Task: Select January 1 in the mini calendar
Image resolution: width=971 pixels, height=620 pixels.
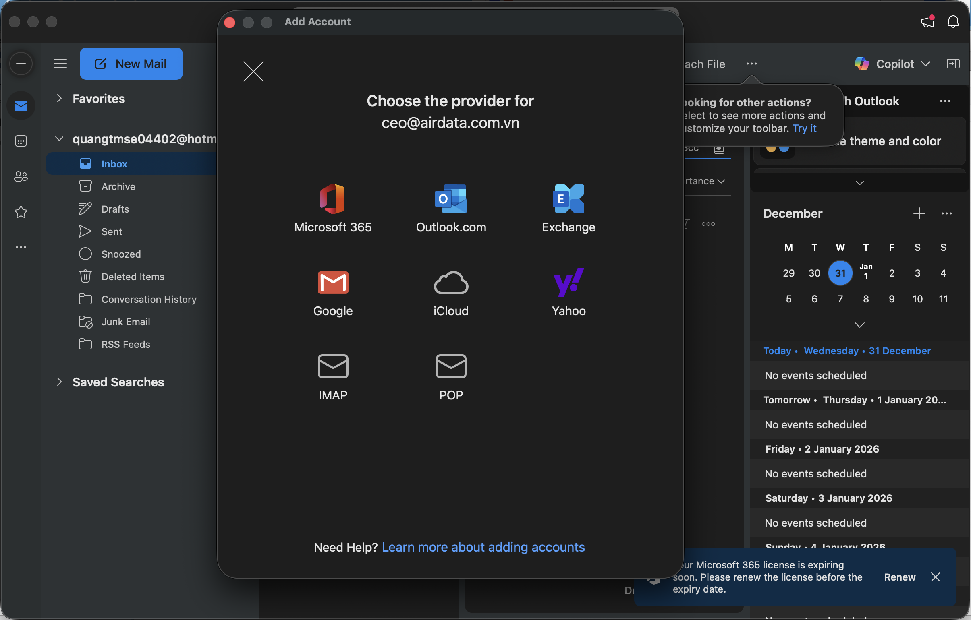Action: pos(865,273)
